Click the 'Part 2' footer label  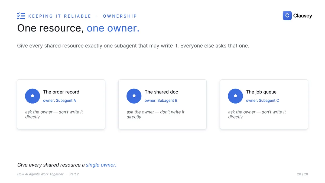coord(74,174)
